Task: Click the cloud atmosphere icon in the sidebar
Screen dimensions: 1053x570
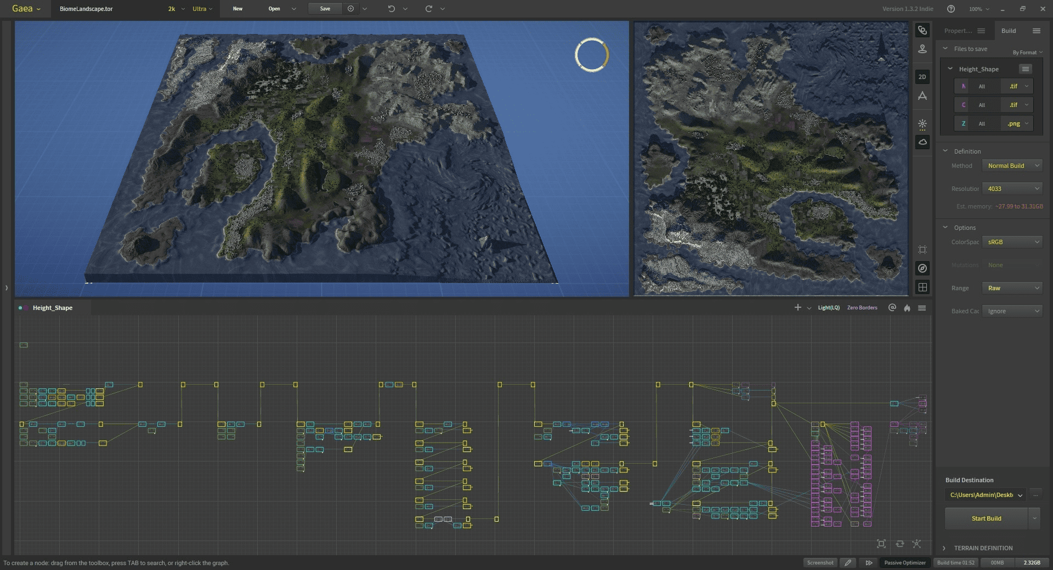Action: [922, 142]
